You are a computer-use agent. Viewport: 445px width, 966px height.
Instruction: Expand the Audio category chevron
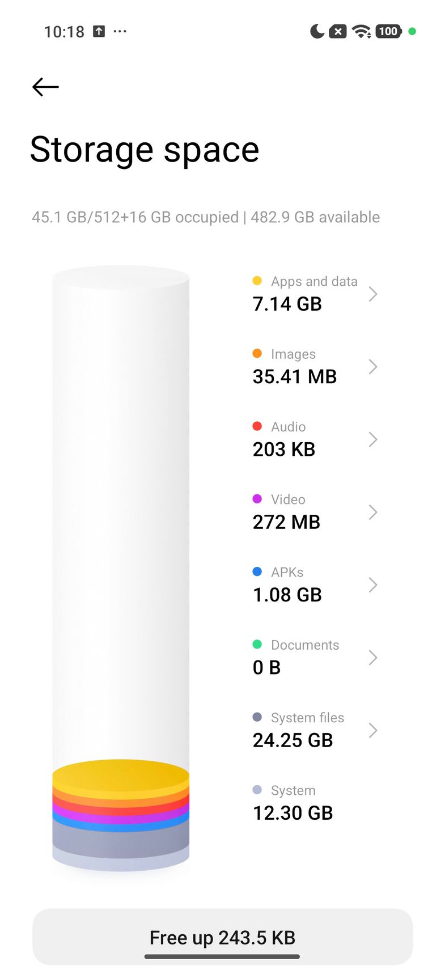click(x=372, y=439)
